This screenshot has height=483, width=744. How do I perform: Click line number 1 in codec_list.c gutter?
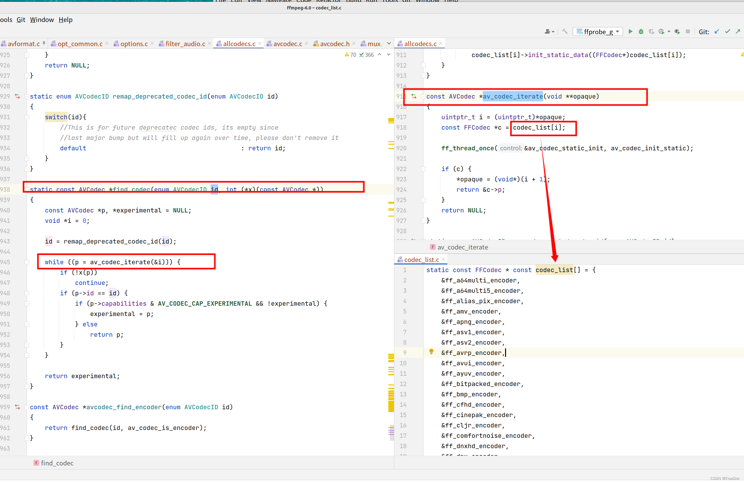pyautogui.click(x=405, y=270)
